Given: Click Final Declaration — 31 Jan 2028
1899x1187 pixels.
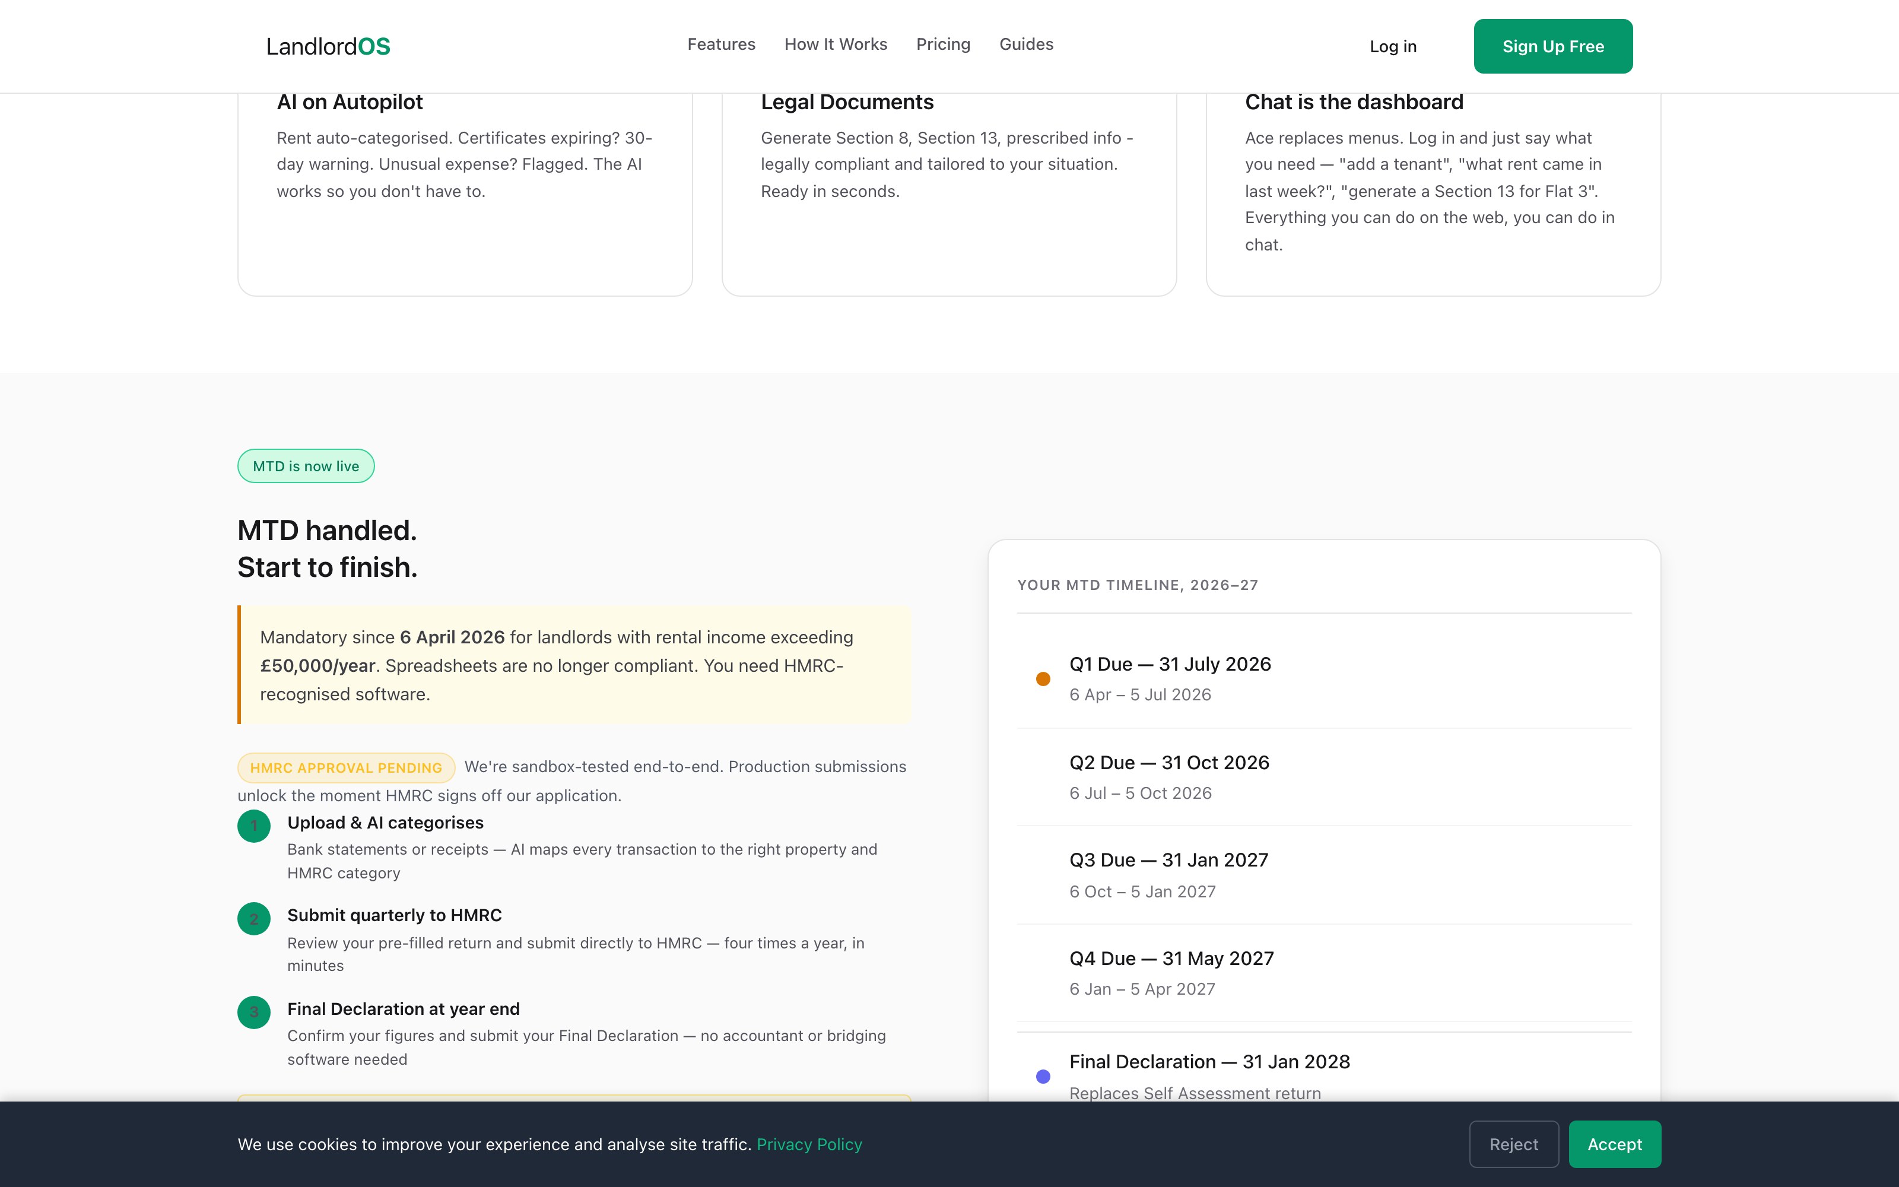Looking at the screenshot, I should [x=1209, y=1062].
